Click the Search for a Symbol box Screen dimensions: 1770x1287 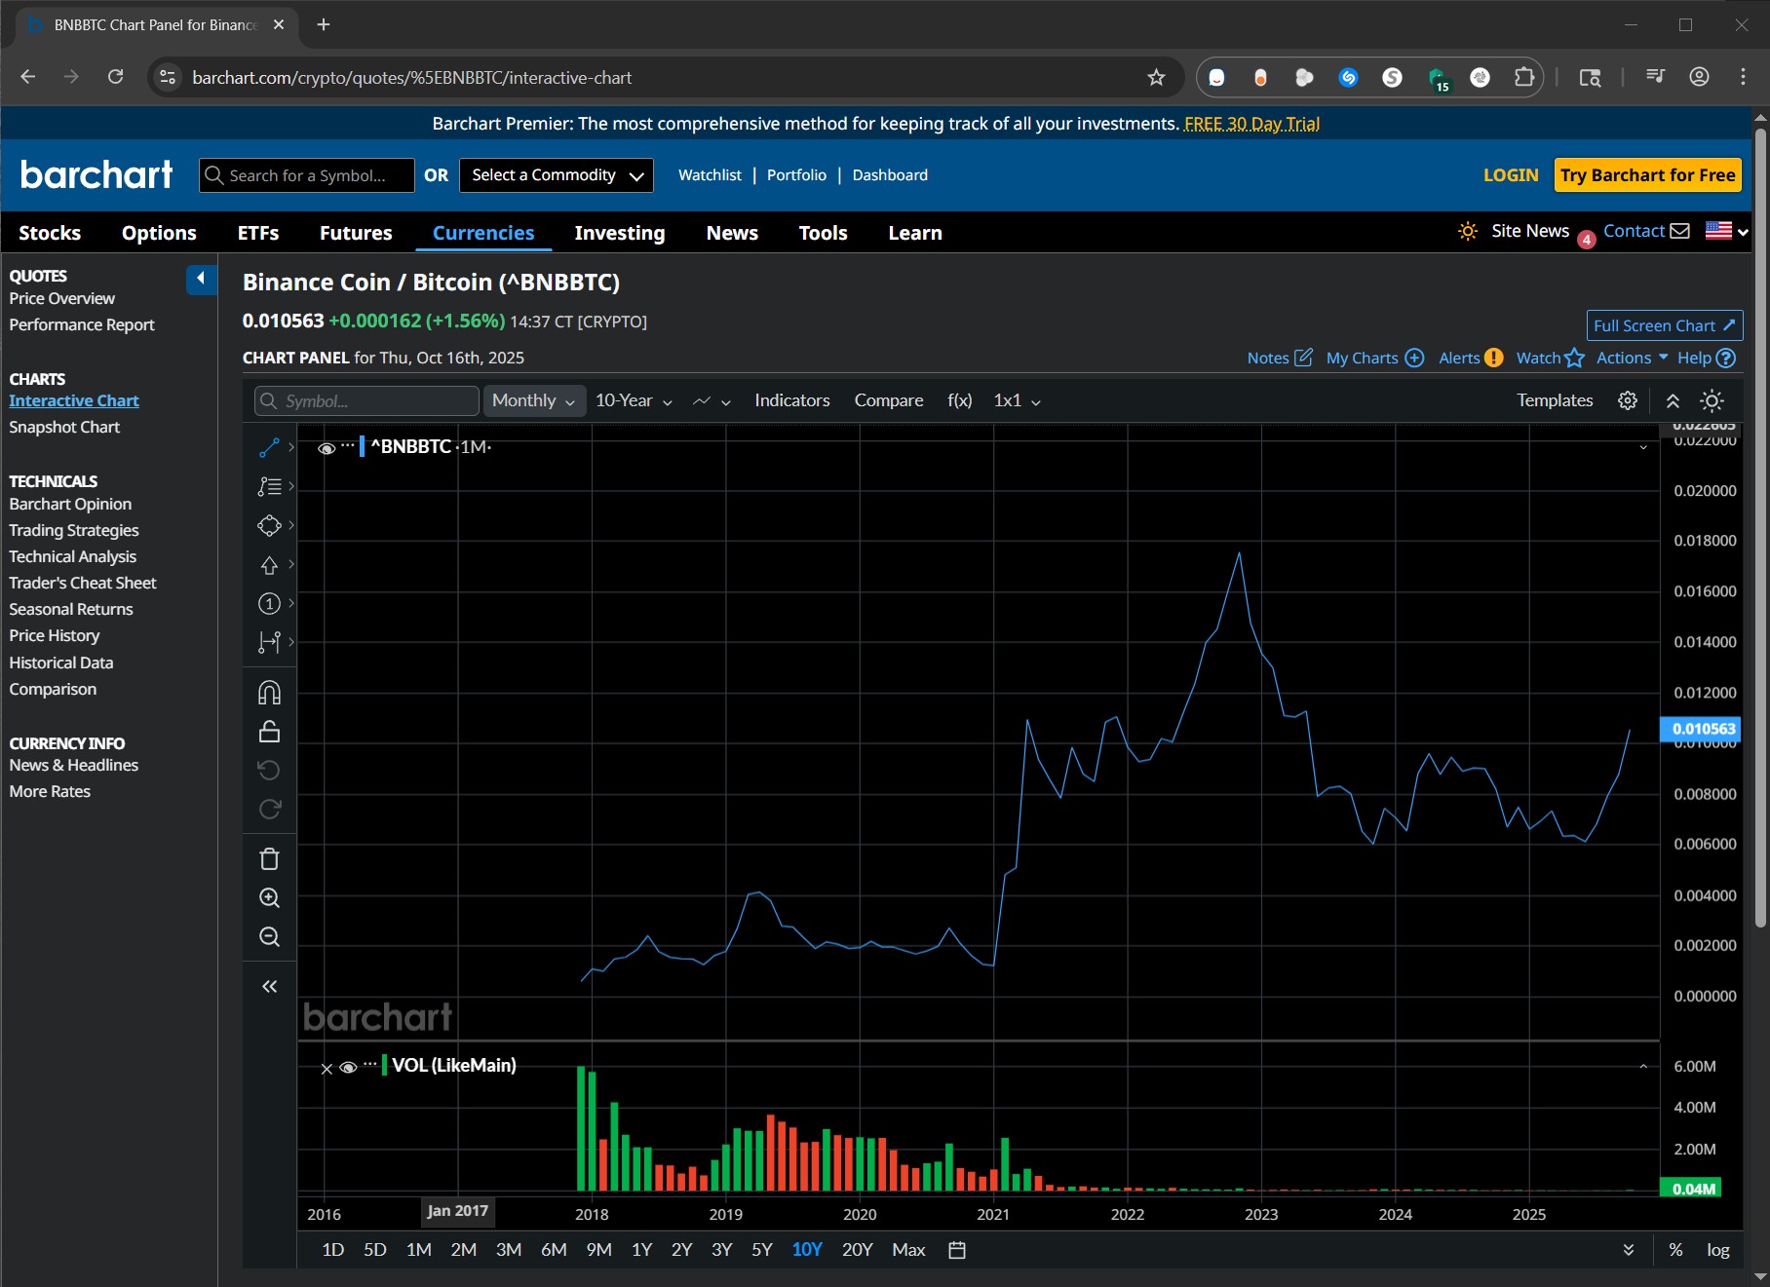click(307, 175)
